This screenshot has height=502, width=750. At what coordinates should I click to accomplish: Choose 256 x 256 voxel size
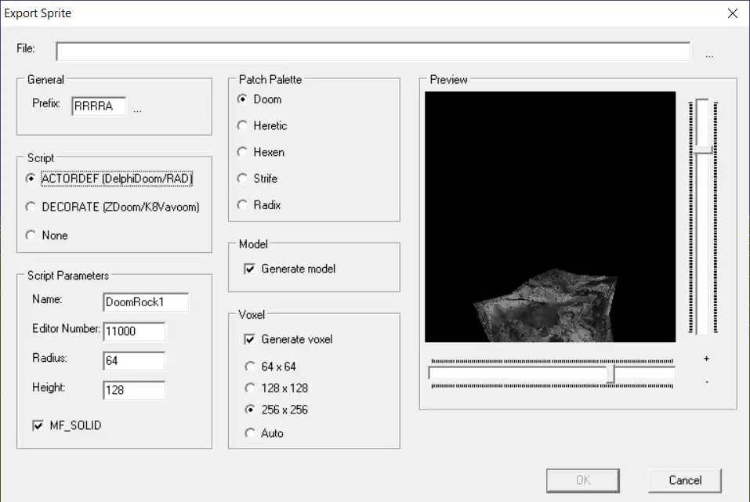click(277, 410)
